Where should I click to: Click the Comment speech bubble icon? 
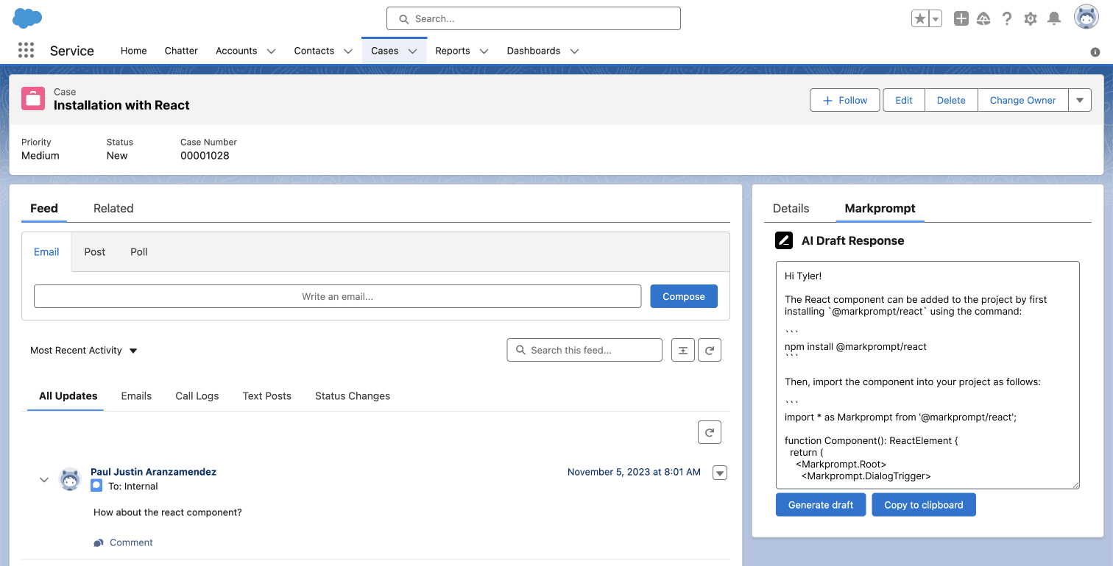click(99, 543)
